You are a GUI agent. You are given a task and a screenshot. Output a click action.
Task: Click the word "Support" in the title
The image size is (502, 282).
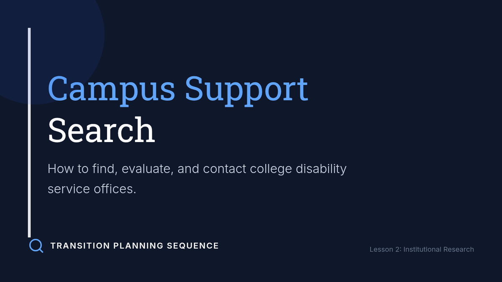[x=246, y=89]
